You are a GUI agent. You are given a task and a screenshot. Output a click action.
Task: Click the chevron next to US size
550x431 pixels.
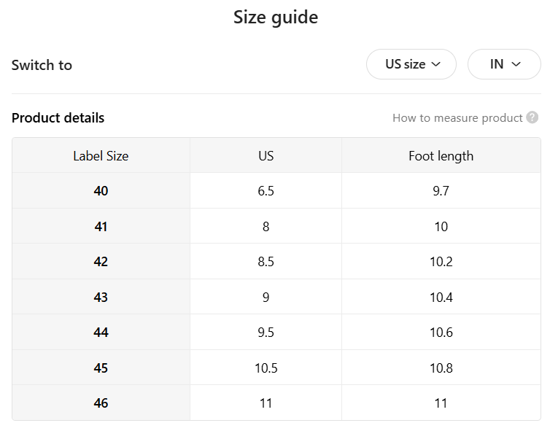click(x=436, y=64)
